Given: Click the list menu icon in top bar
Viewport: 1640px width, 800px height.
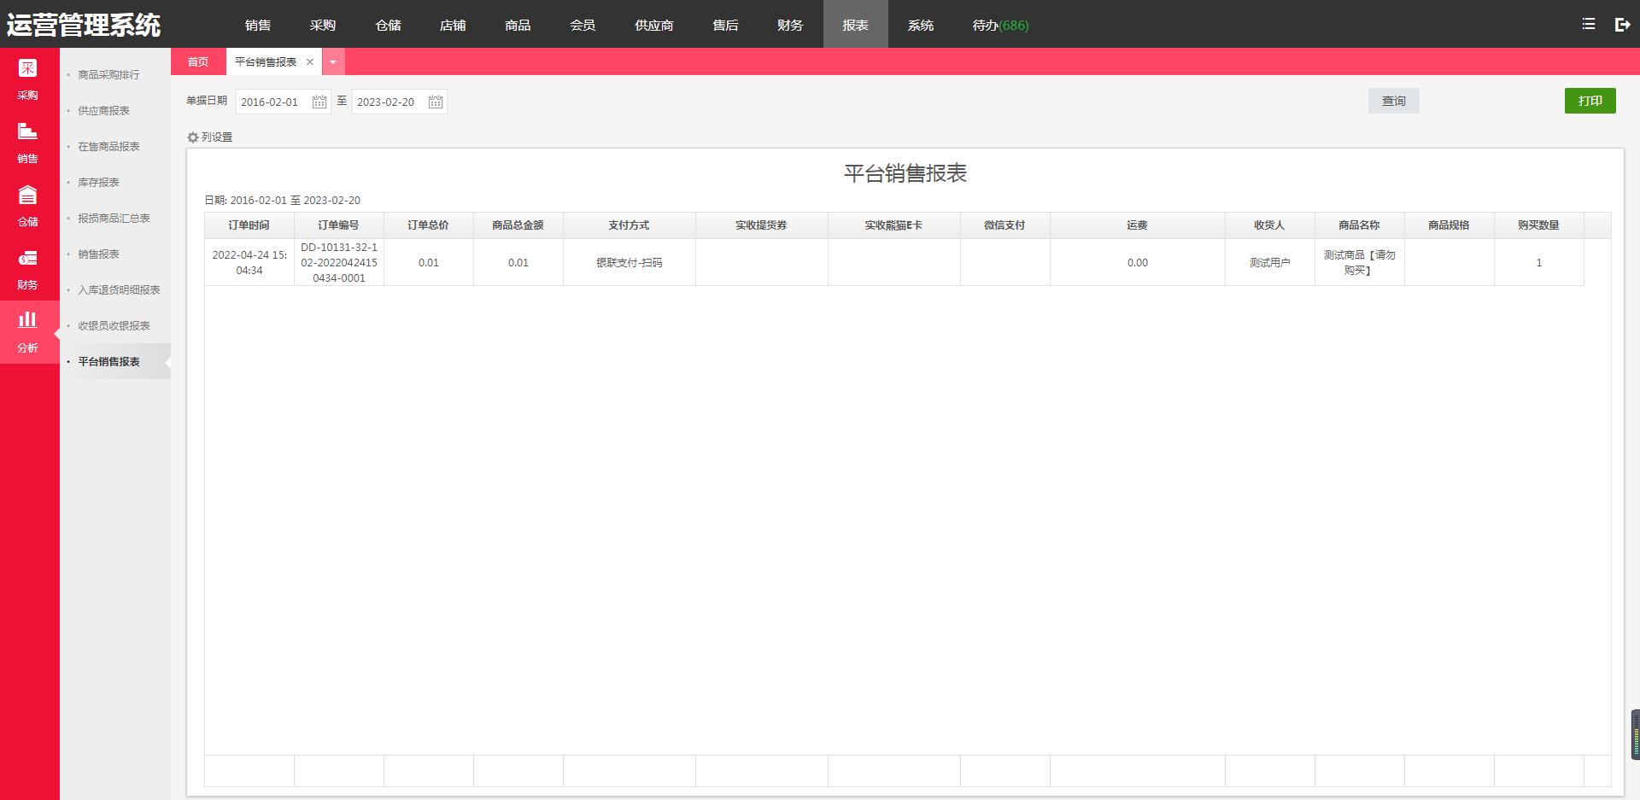Looking at the screenshot, I should pyautogui.click(x=1588, y=24).
